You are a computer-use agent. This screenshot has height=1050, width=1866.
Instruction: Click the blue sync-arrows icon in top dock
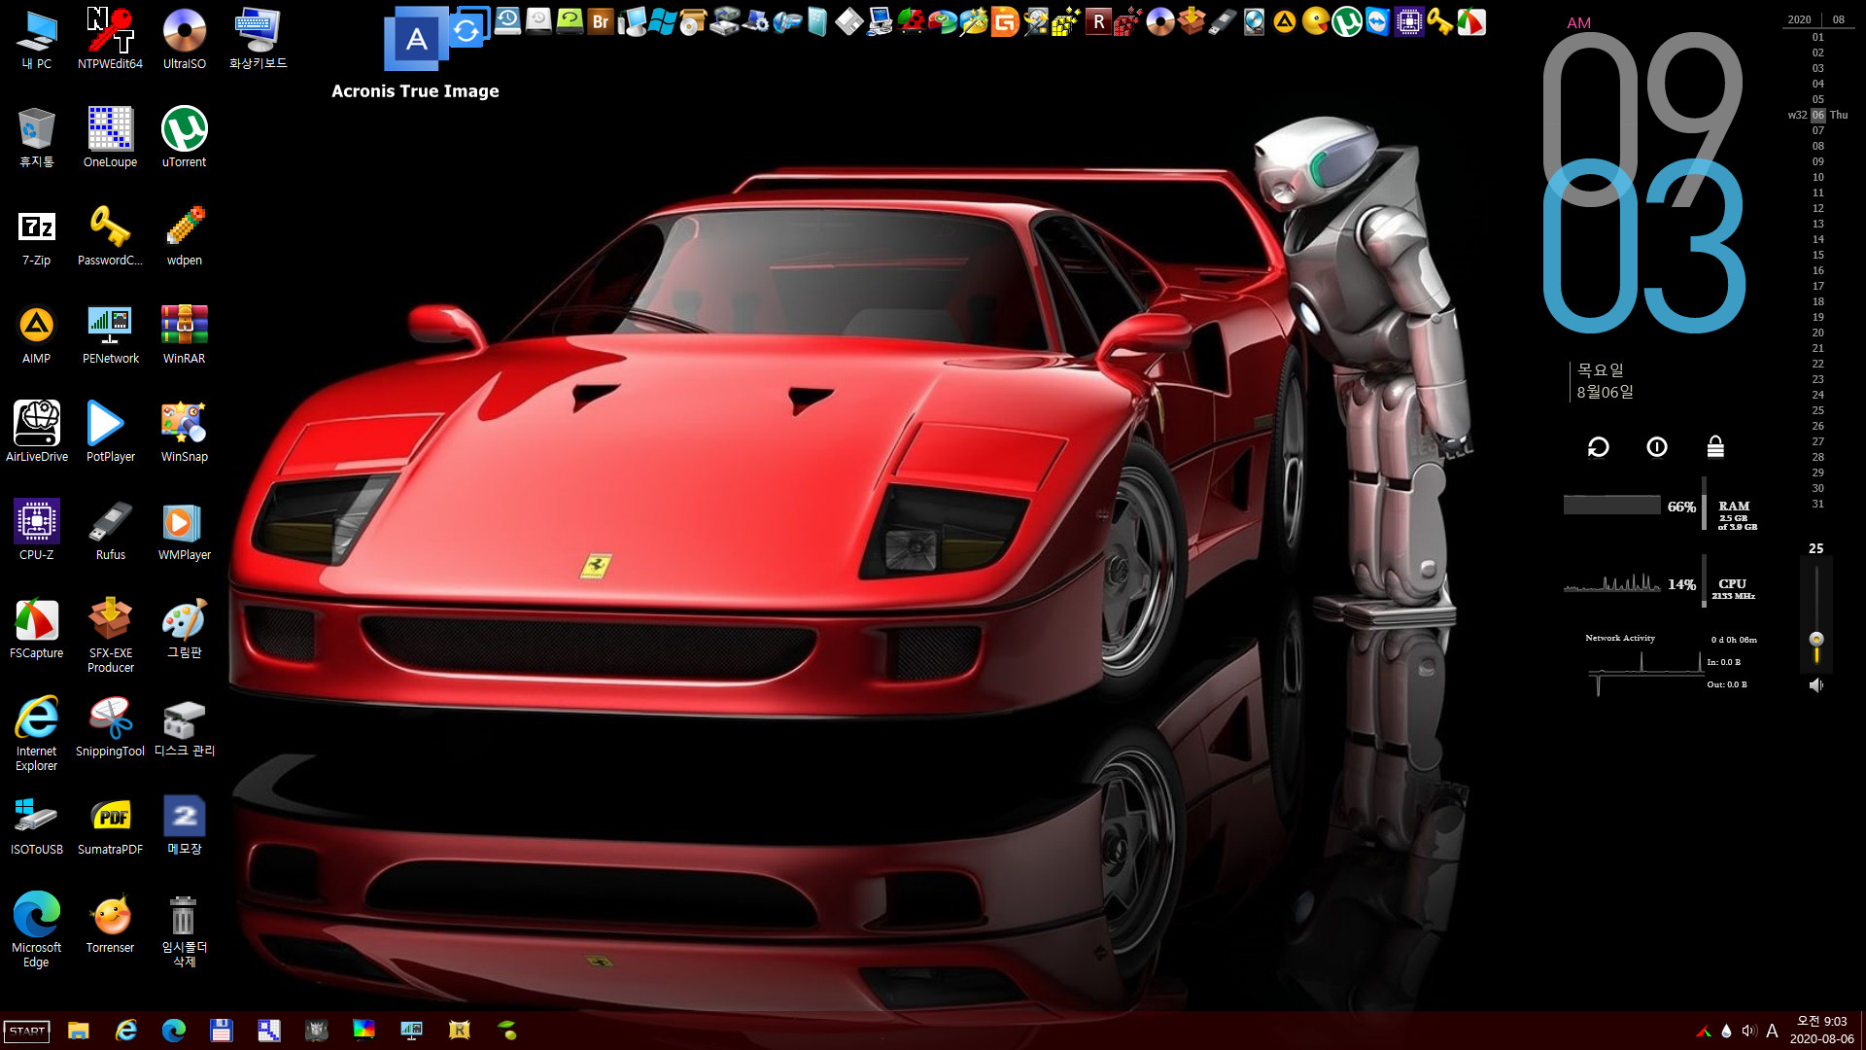(x=467, y=28)
